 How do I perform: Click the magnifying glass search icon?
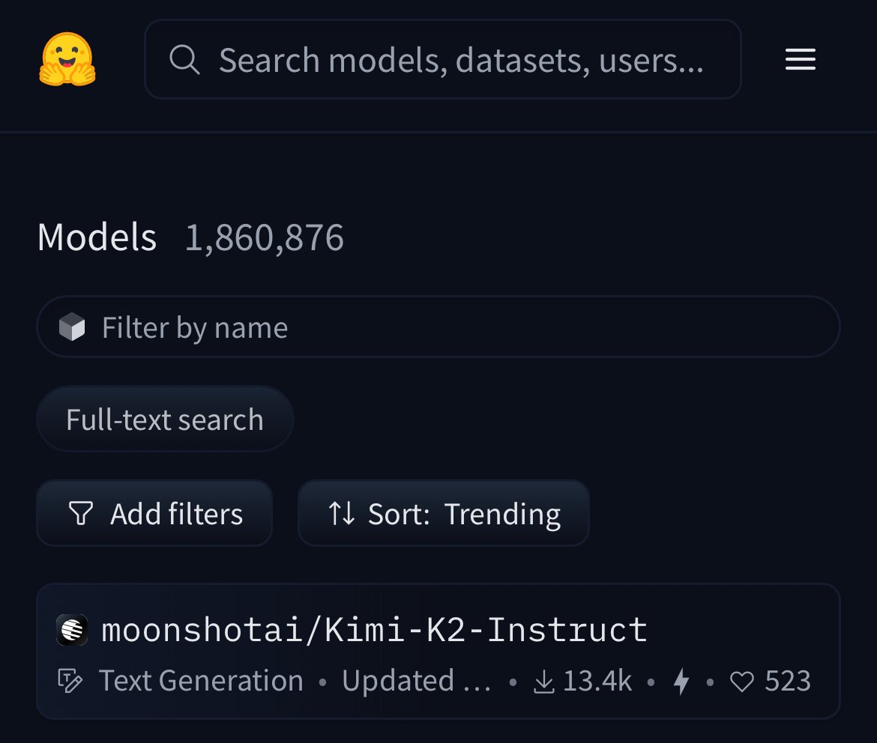click(184, 59)
